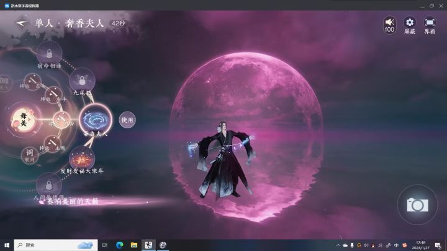The image size is (447, 251).
Task: Click the lyric line 奏响美丽的天籁
Action: point(73,201)
